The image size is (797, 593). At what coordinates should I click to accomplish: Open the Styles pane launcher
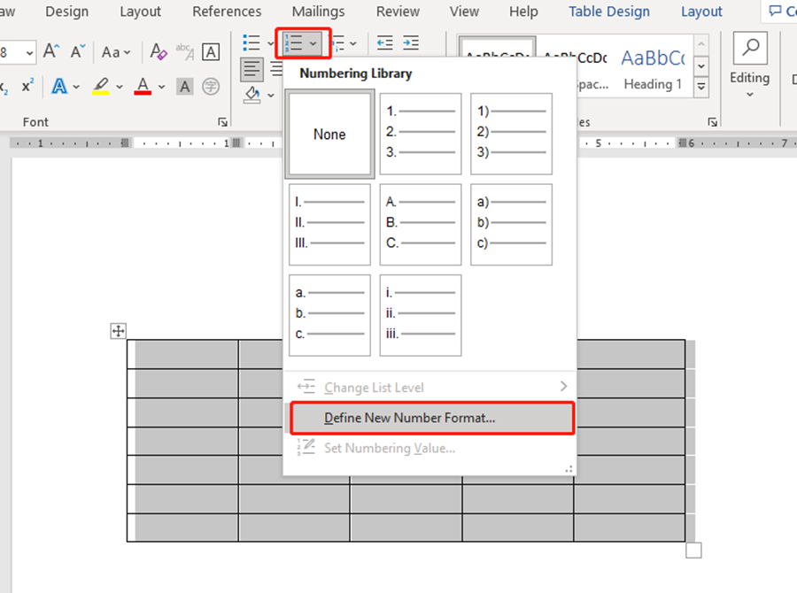coord(712,122)
